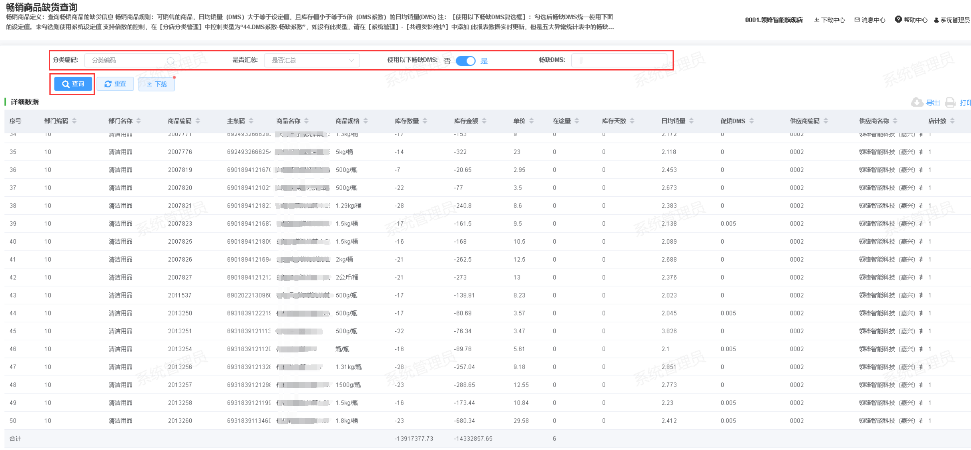971x450 pixels.
Task: Sort the 部门编码 column
Action: pos(74,121)
